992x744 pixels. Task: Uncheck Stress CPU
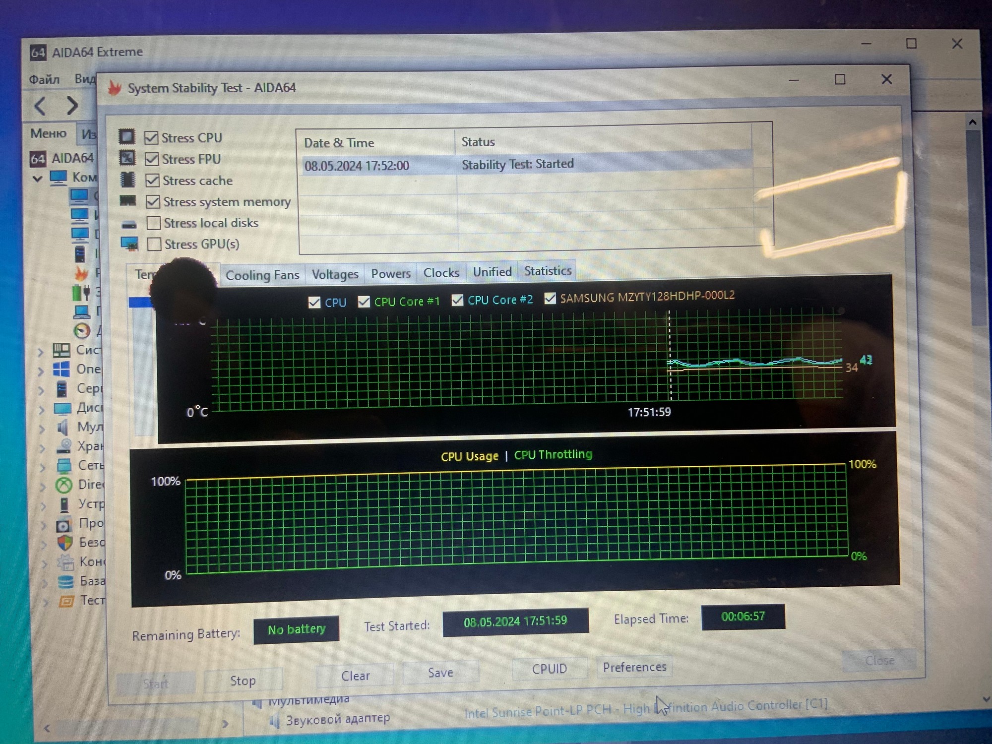click(151, 137)
